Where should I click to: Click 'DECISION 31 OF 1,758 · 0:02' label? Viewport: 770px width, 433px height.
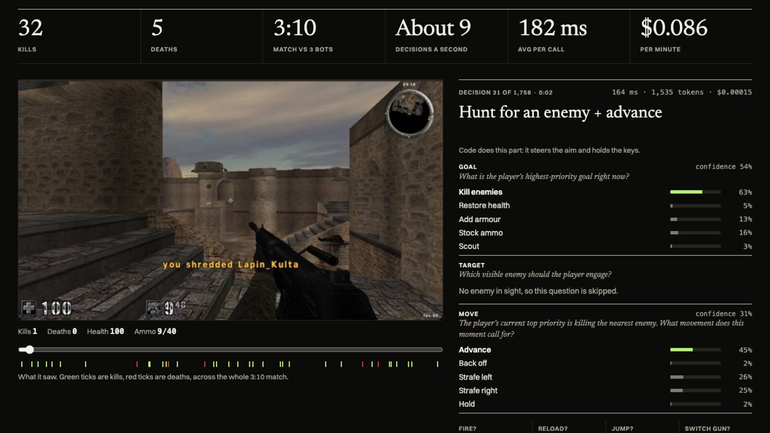(505, 92)
